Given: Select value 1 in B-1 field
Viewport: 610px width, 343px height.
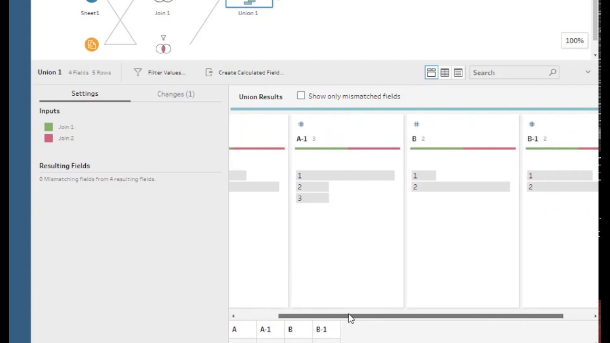Looking at the screenshot, I should point(559,176).
